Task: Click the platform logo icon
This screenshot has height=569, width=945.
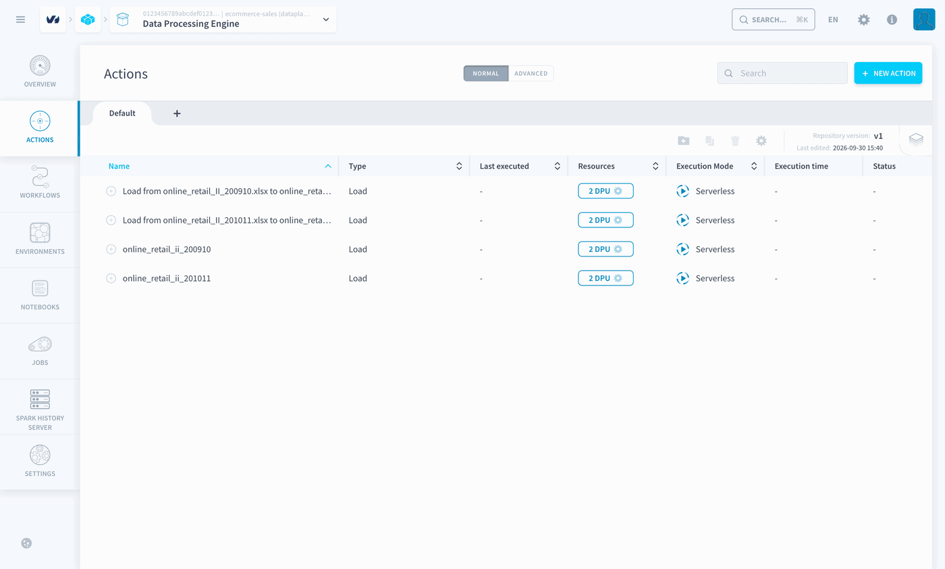Action: [53, 20]
